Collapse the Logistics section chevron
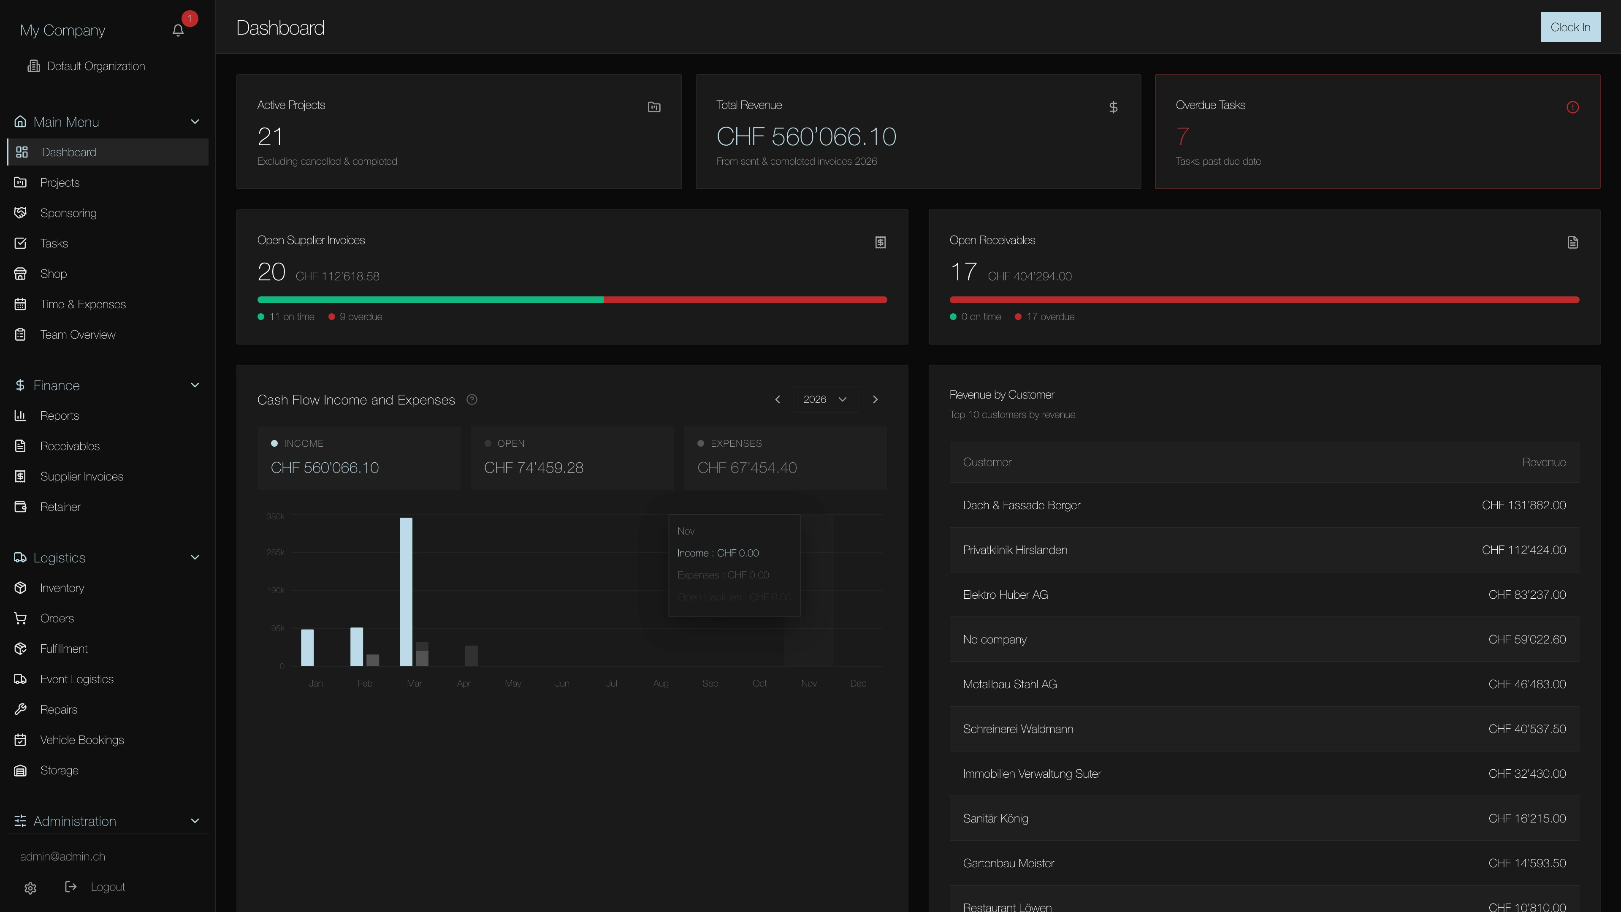The height and width of the screenshot is (912, 1621). tap(195, 558)
